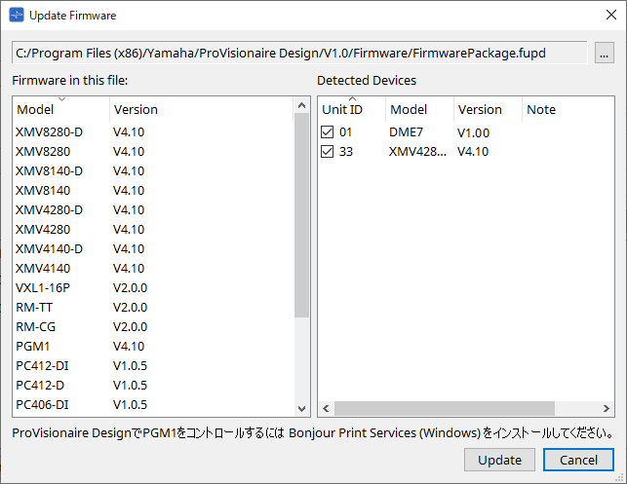Click V4.10 version beside PGM1
This screenshot has height=484, width=627.
[x=129, y=347]
